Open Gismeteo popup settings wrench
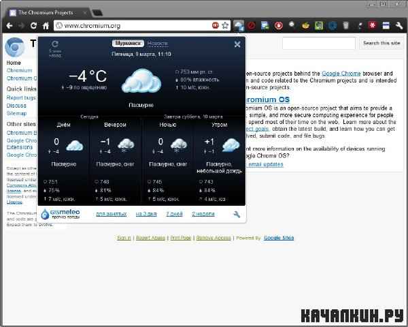The height and width of the screenshot is (327, 408). [x=237, y=215]
